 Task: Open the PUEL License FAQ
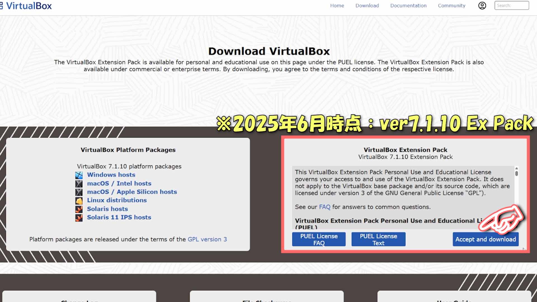tap(319, 239)
